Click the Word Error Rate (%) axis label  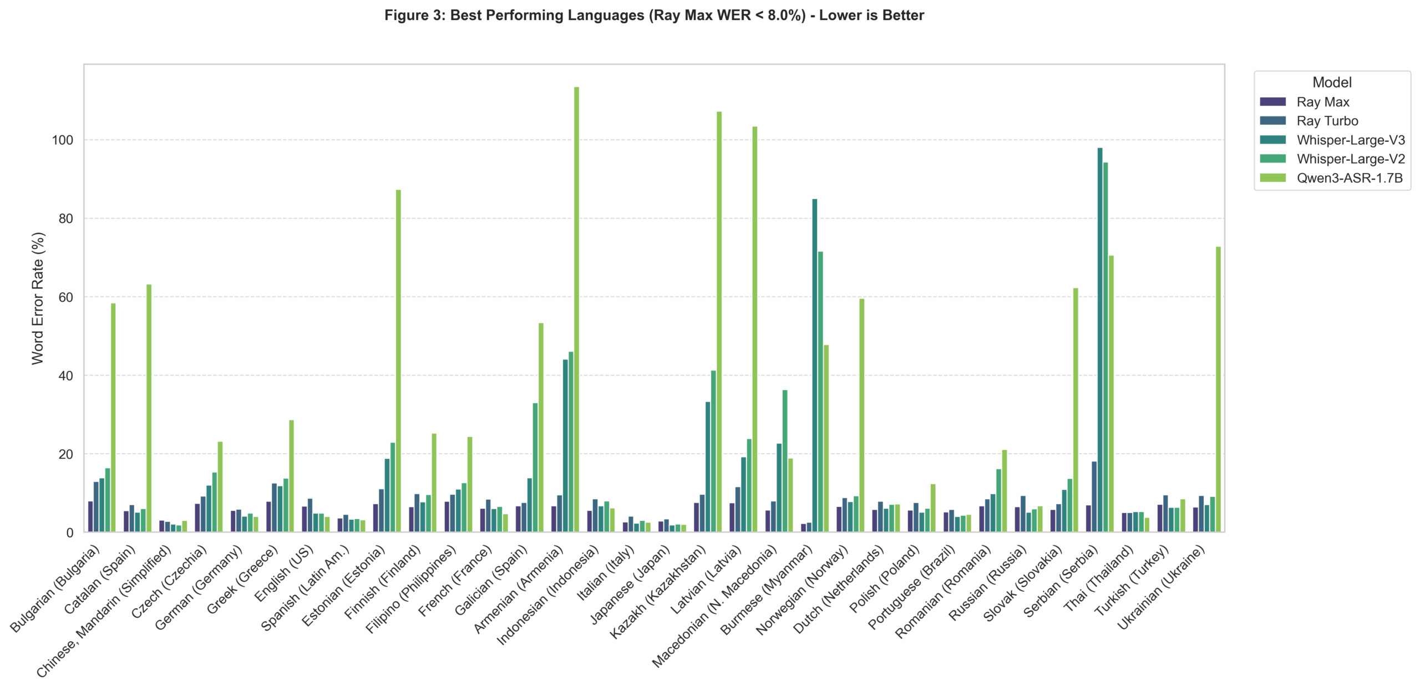coord(37,298)
